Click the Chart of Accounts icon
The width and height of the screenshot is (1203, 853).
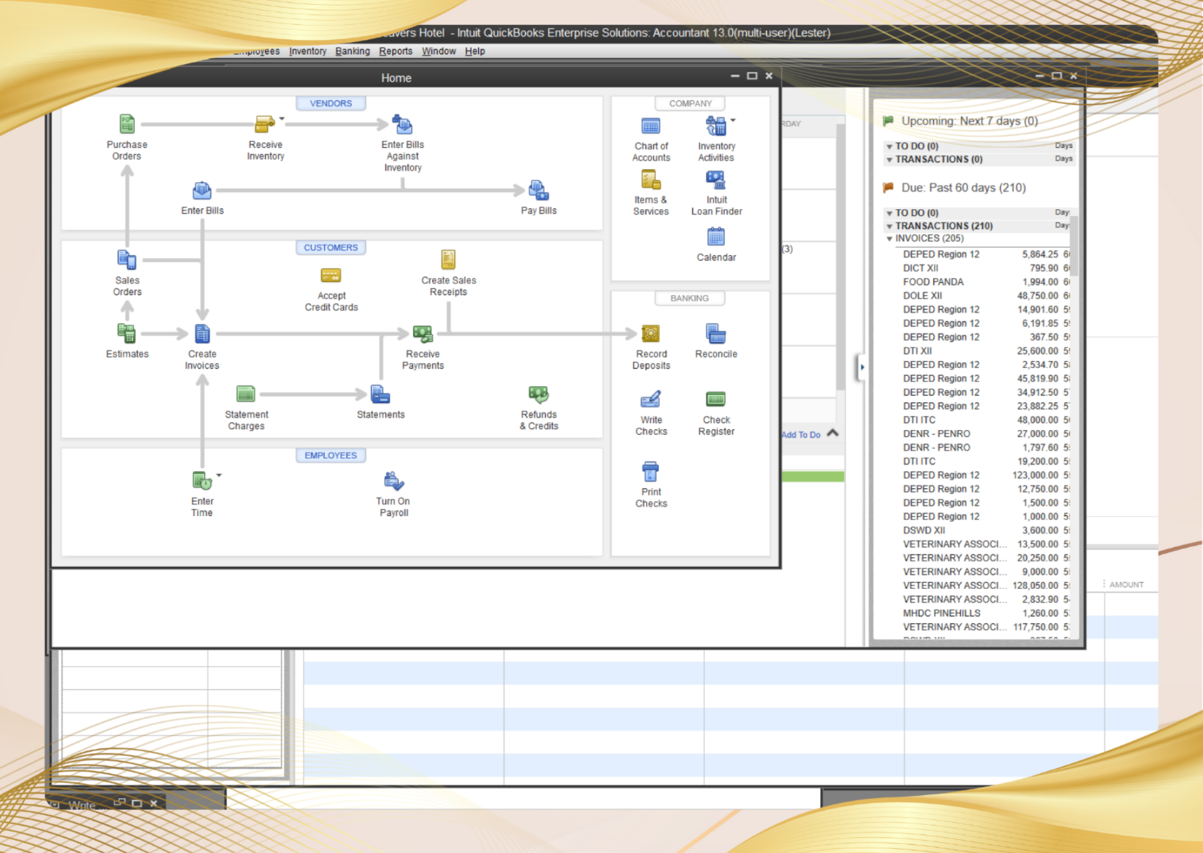pyautogui.click(x=650, y=127)
